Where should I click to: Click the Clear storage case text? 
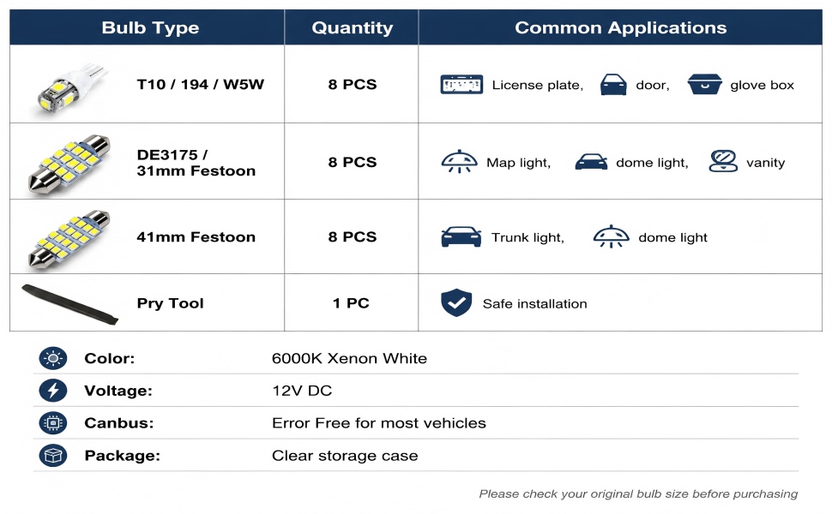[345, 456]
